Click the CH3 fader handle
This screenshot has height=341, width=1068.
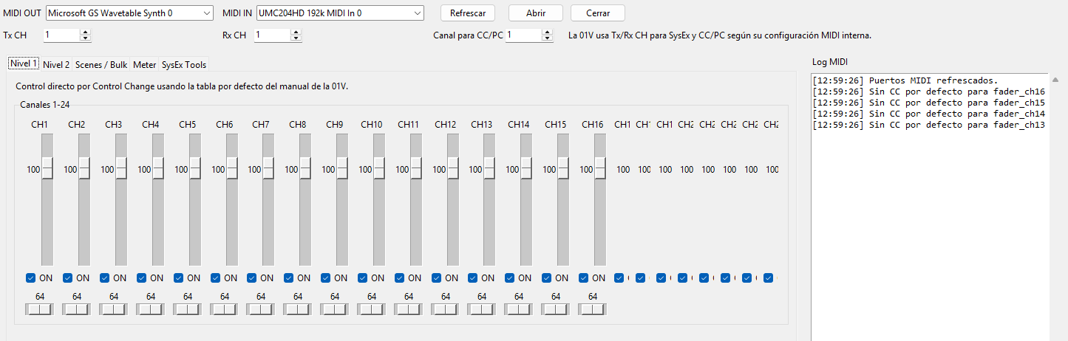(x=121, y=169)
